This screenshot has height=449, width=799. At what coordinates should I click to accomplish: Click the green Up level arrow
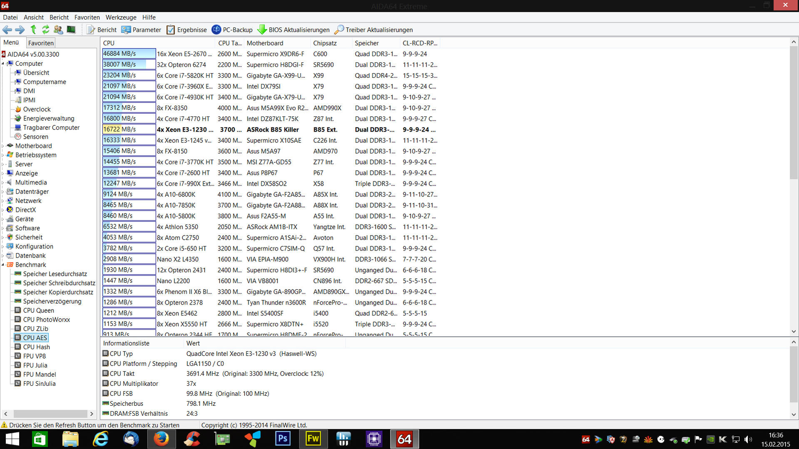pos(33,30)
